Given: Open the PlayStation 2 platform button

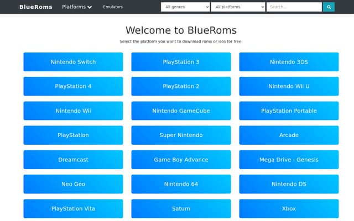Looking at the screenshot, I should pos(181,86).
